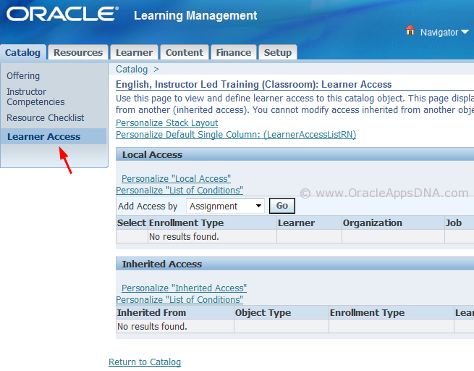Click No results found in Local Access table

[x=184, y=237]
